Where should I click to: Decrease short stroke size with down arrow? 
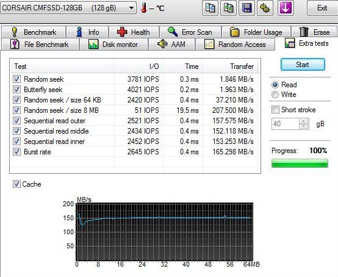coord(304,126)
